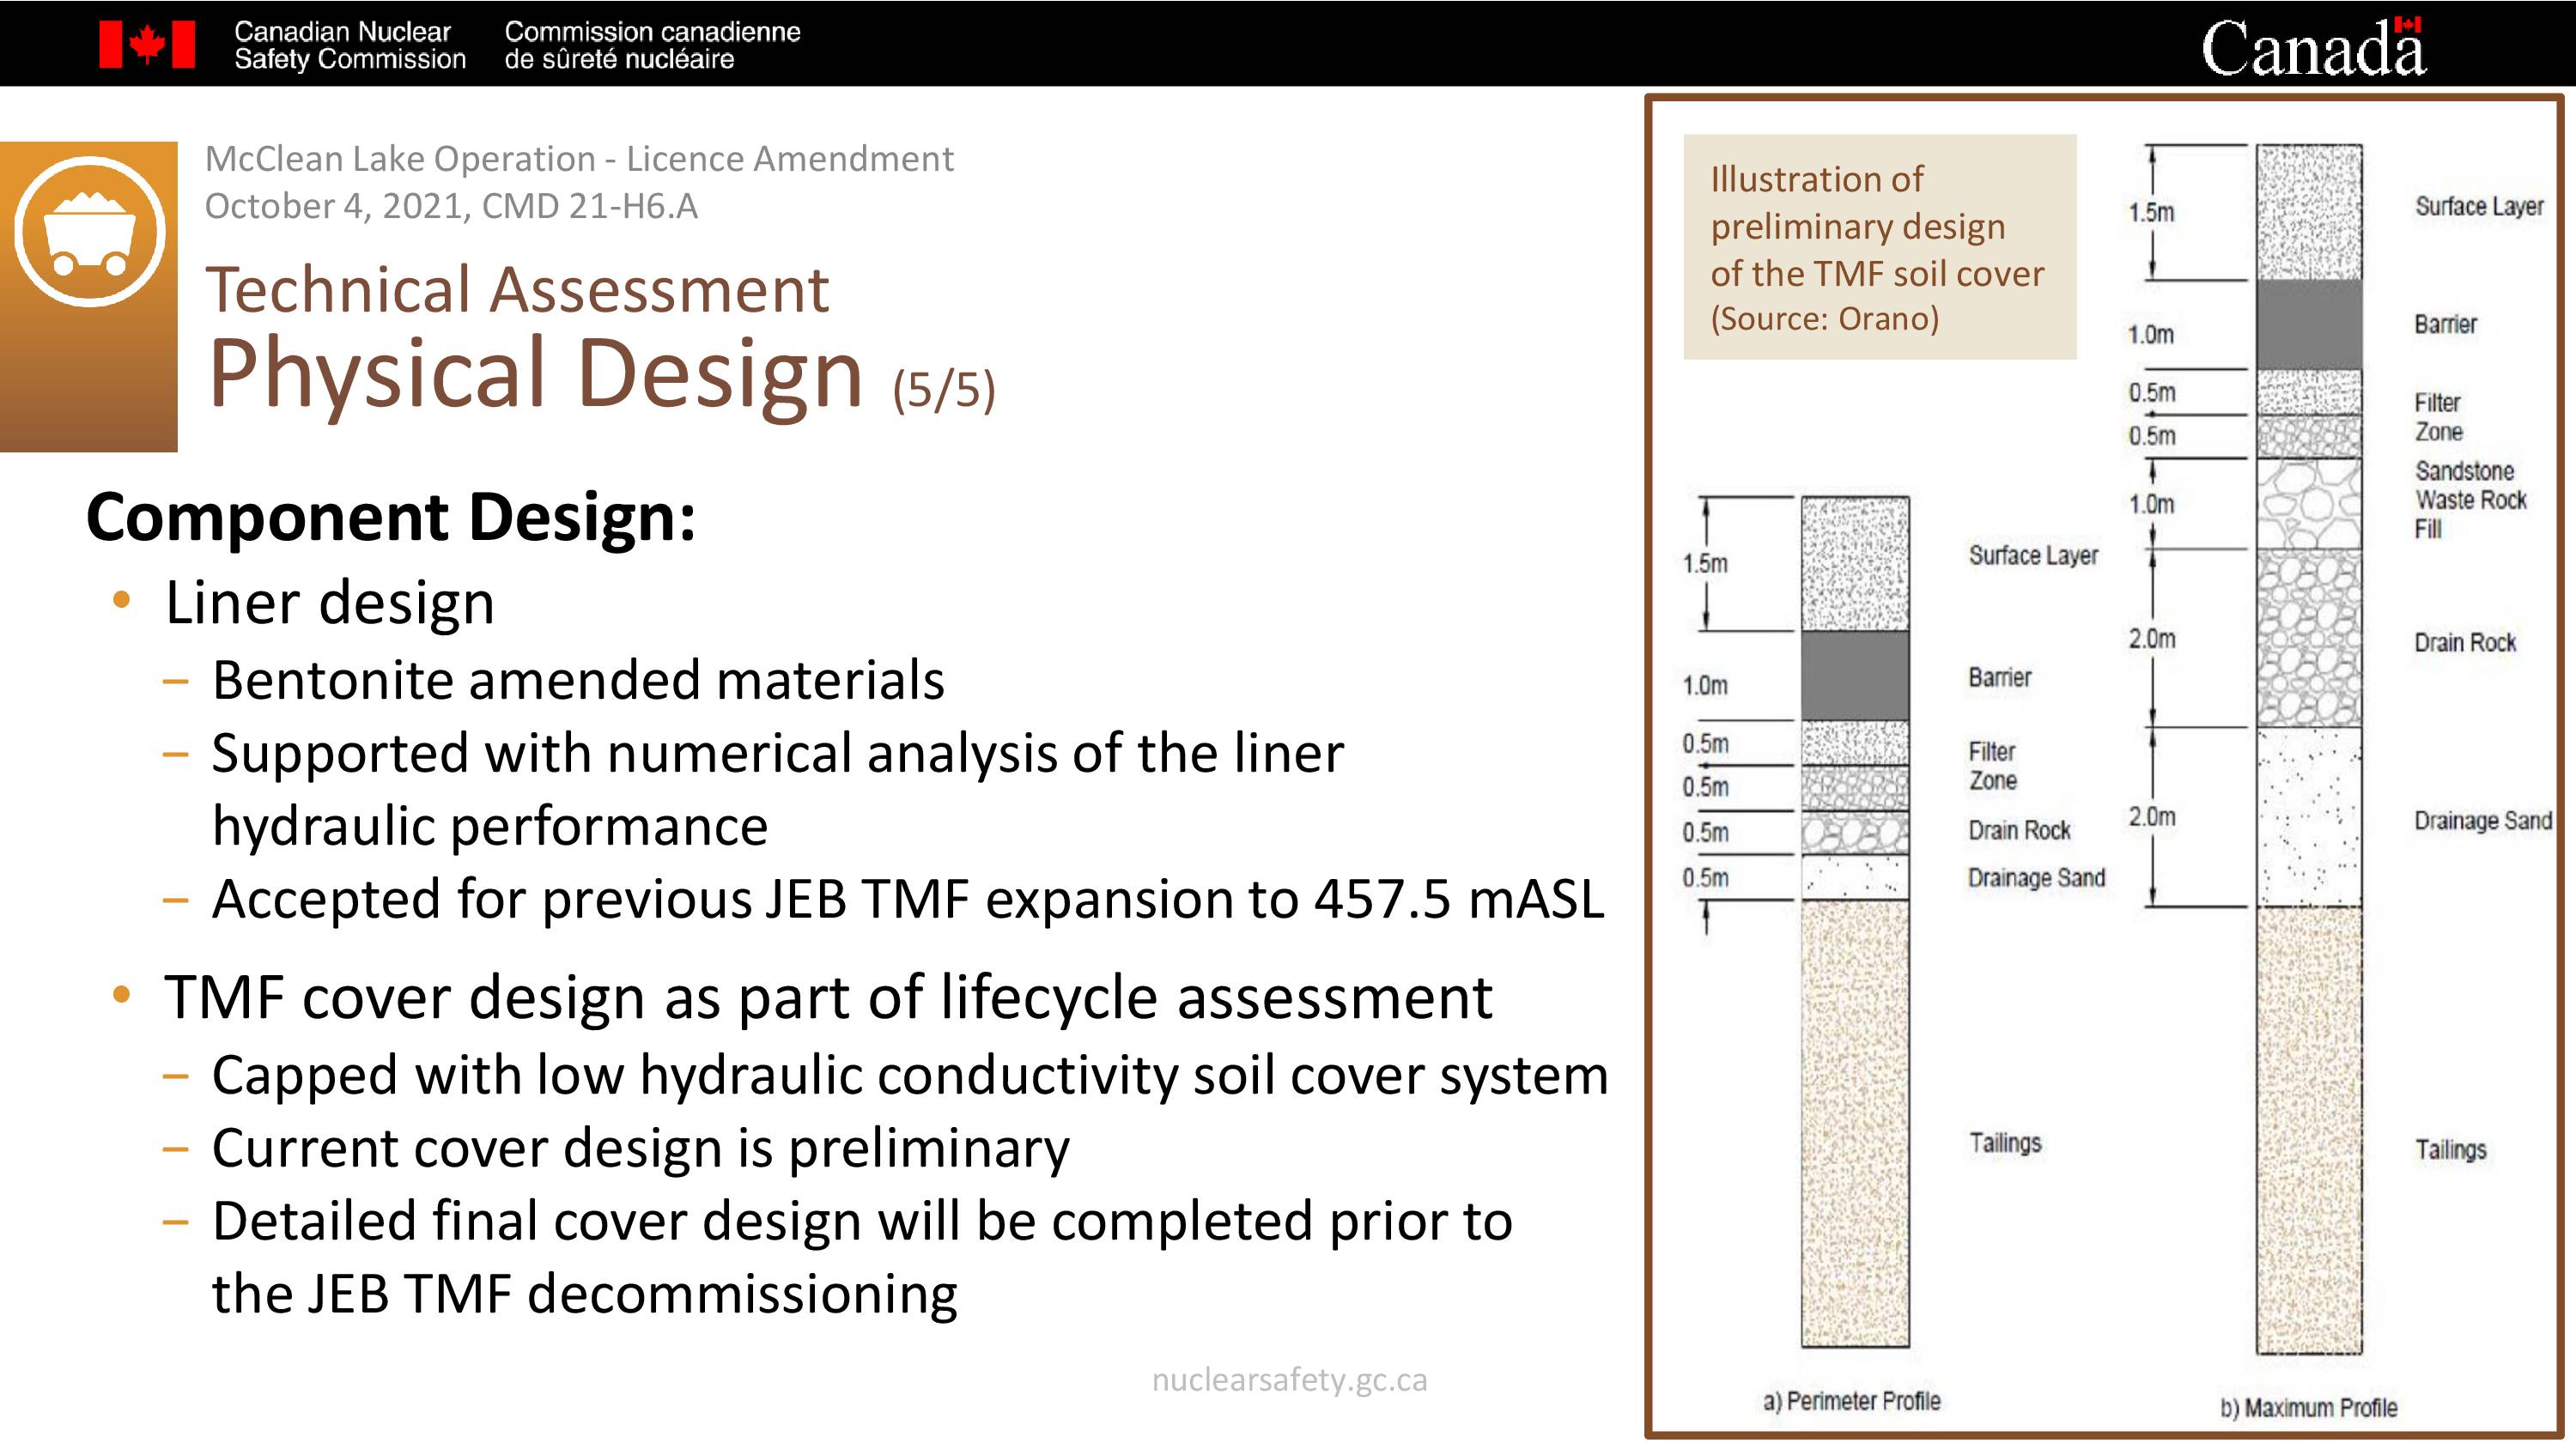Click the tailings section of the maximum column
Viewport: 2576px width, 1449px height.
coord(2309,1130)
